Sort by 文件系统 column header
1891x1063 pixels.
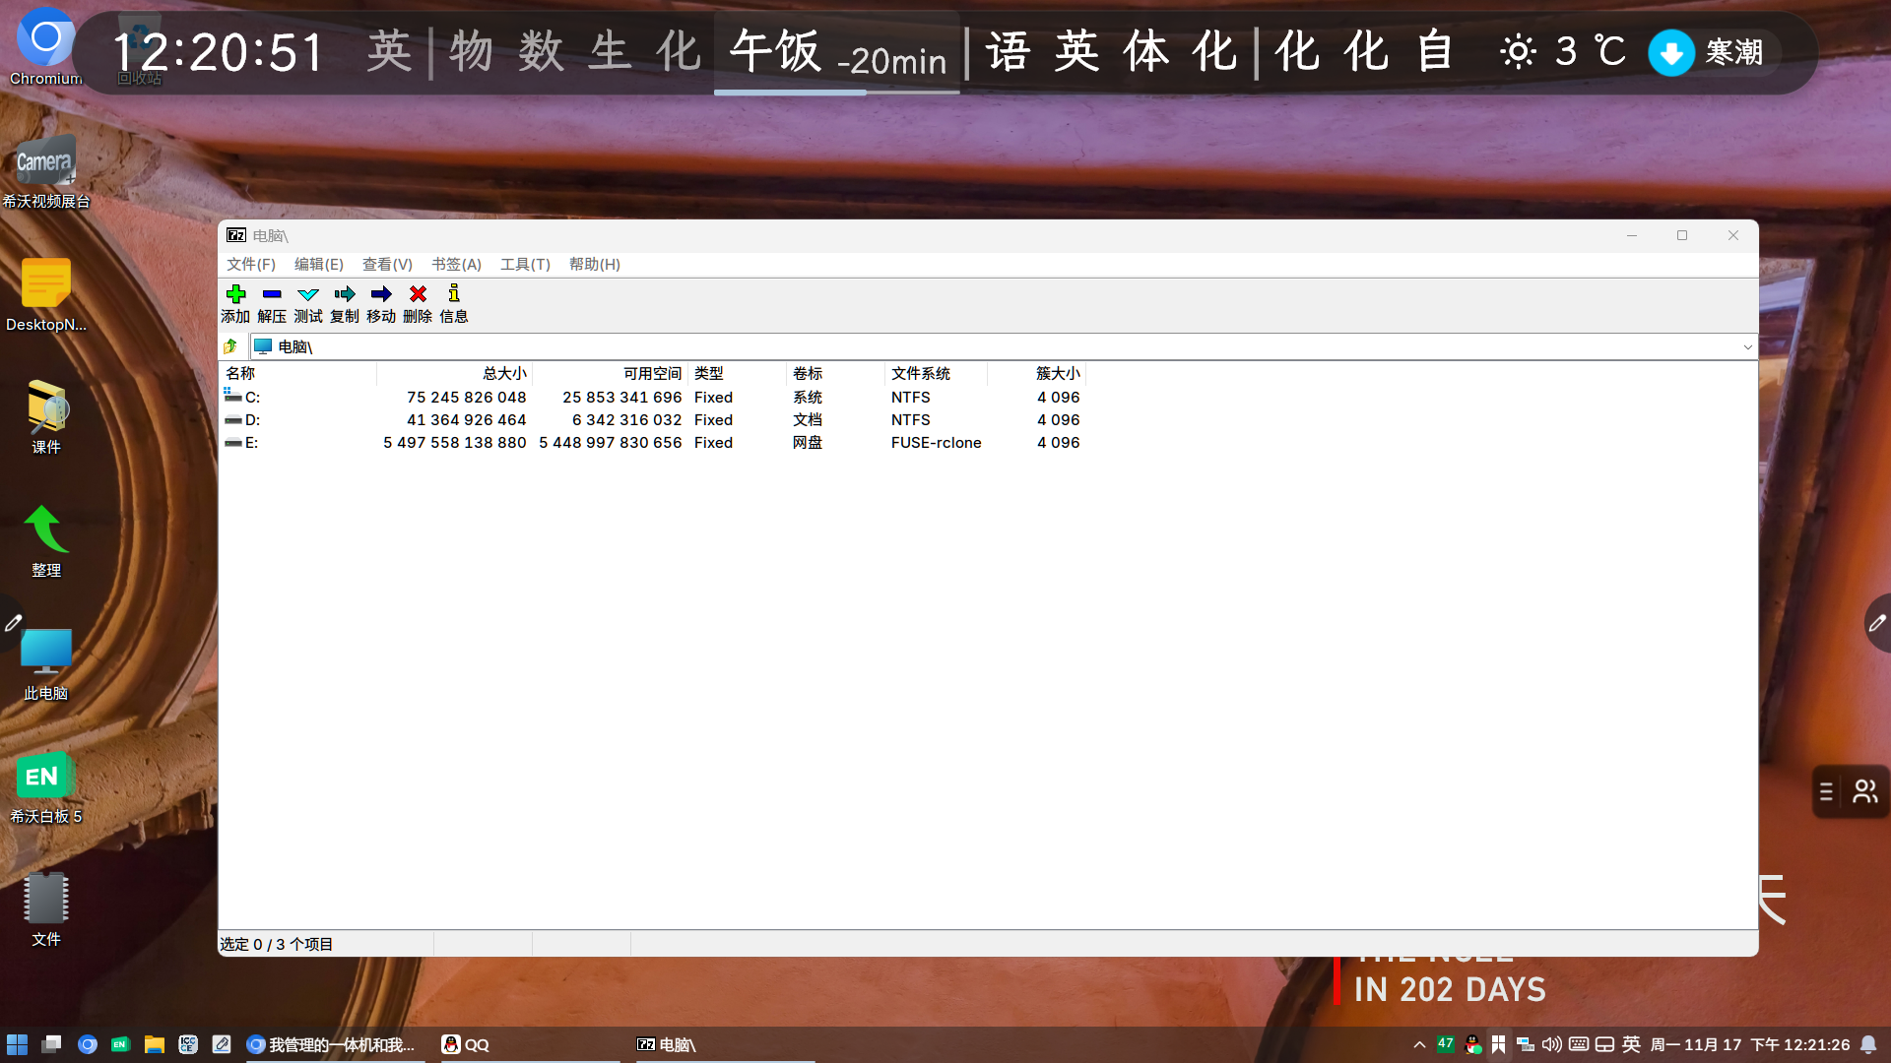coord(920,373)
